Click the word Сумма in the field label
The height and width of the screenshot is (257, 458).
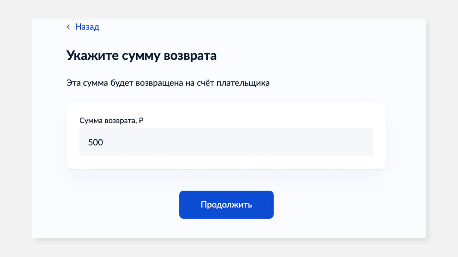click(91, 121)
